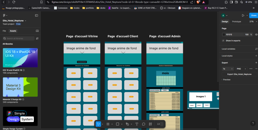This screenshot has width=258, height=130.
Task: Select the Design tab
Action: coord(225,22)
